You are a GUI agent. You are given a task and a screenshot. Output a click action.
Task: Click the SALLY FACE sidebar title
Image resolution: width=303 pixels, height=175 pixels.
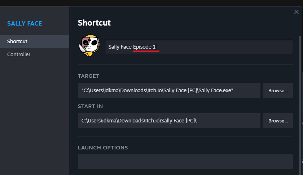(25, 23)
